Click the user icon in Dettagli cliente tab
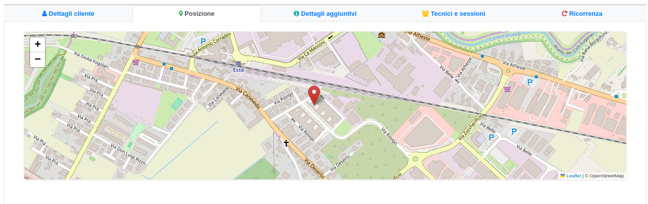Screen dimensions: 648x204 [44, 14]
